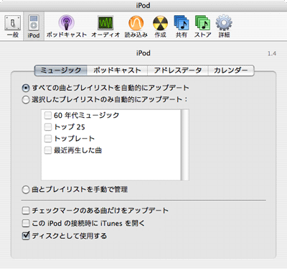Viewport: 287px width, 269px height.
Task: Switch to the カレンダー tab
Action: [x=231, y=70]
